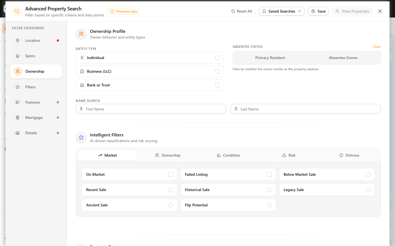The width and height of the screenshot is (395, 246).
Task: Open the Distress filter tab
Action: coord(349,155)
